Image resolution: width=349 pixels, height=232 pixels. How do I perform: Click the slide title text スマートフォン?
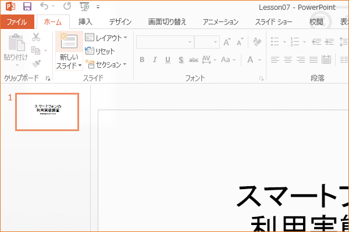293,196
